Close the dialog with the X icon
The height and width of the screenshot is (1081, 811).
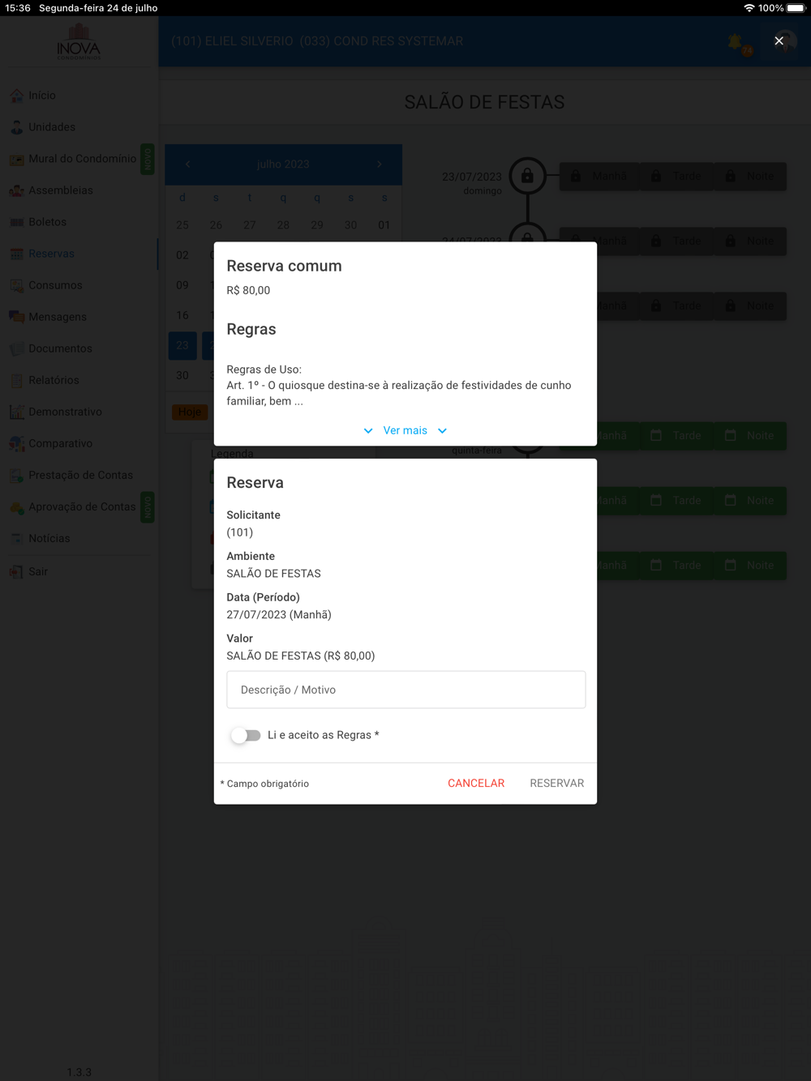[779, 41]
